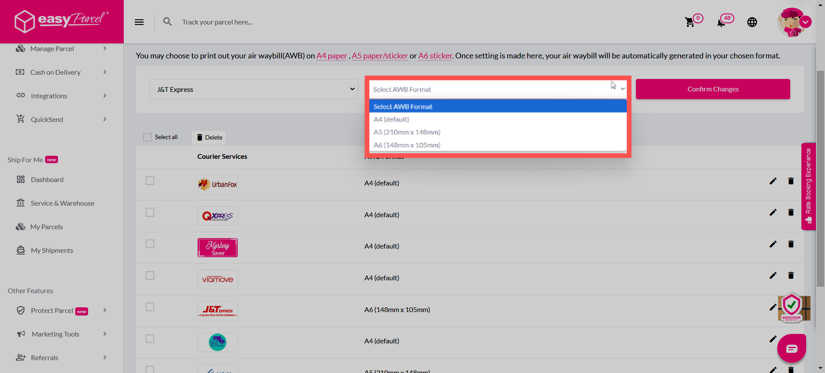Choose A5 (210mm x 148mm) option
The image size is (825, 373).
click(x=498, y=132)
